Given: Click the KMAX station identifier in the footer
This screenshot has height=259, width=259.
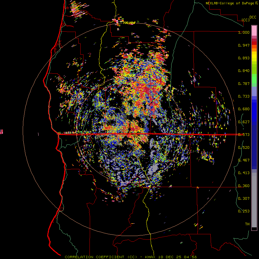Looking at the screenshot, I should pyautogui.click(x=150, y=257).
